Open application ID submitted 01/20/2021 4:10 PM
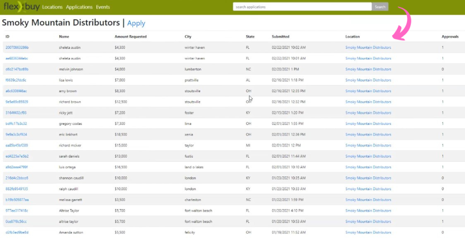Viewport: 465px width, 241px height. (x=17, y=211)
